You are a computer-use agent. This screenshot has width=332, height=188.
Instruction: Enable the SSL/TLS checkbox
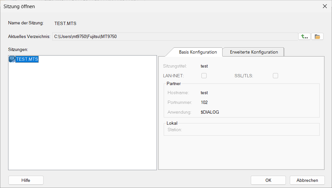point(275,76)
